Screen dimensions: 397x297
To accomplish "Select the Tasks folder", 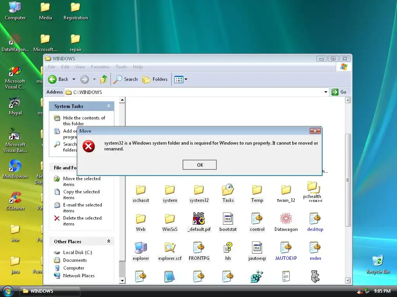I will pos(228,194).
